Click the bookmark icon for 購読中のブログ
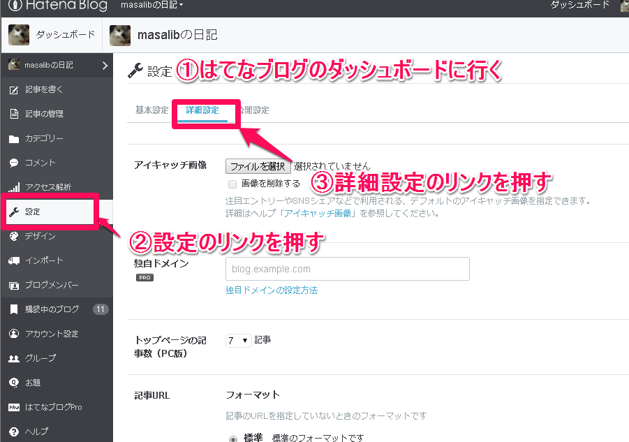 (x=14, y=309)
